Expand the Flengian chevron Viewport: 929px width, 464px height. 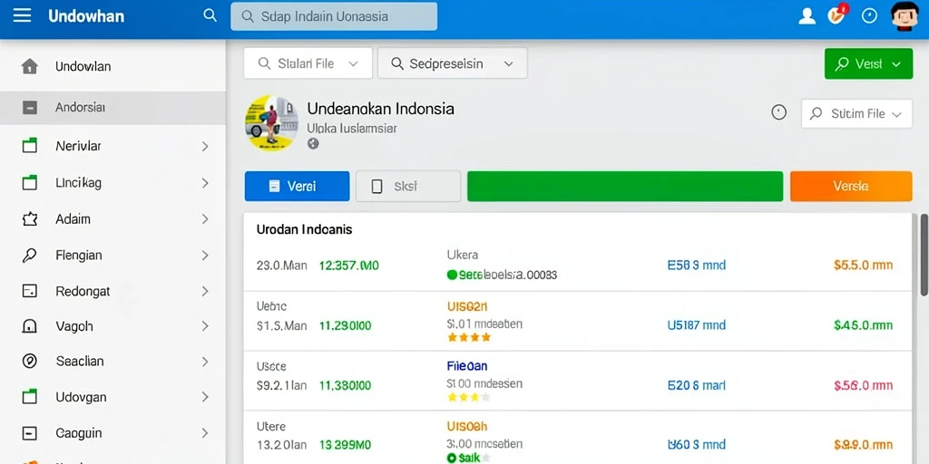(x=205, y=256)
